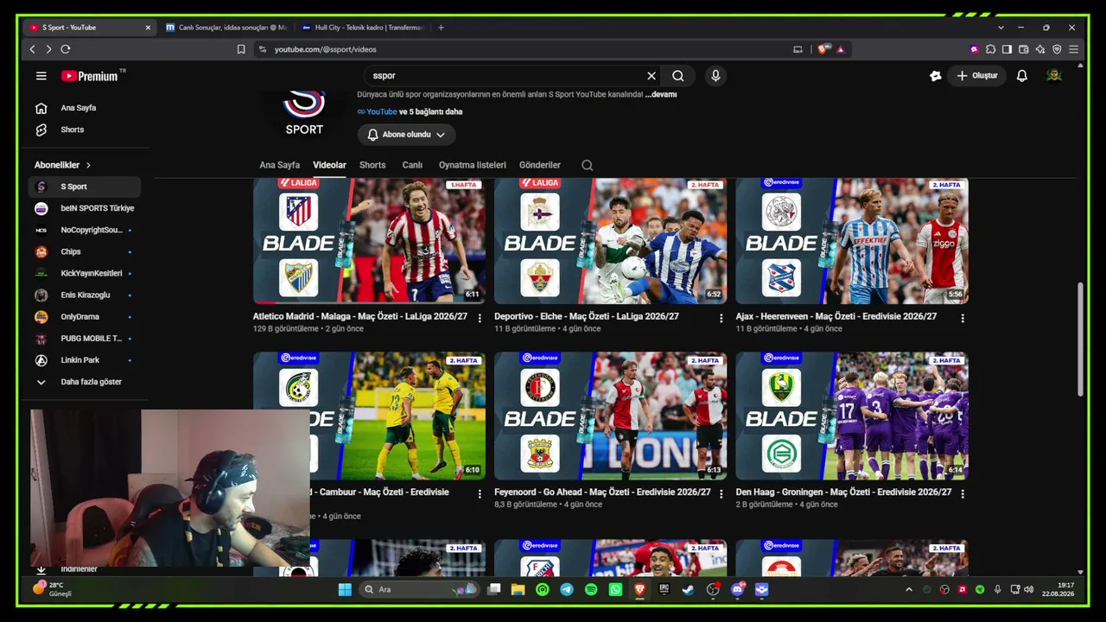Open Steam from the taskbar
The height and width of the screenshot is (622, 1106).
[689, 589]
